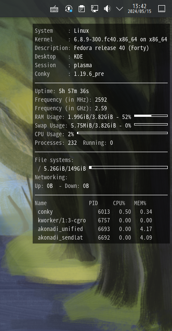Click the frequency value '2592'
This screenshot has width=172, height=331.
point(101,100)
